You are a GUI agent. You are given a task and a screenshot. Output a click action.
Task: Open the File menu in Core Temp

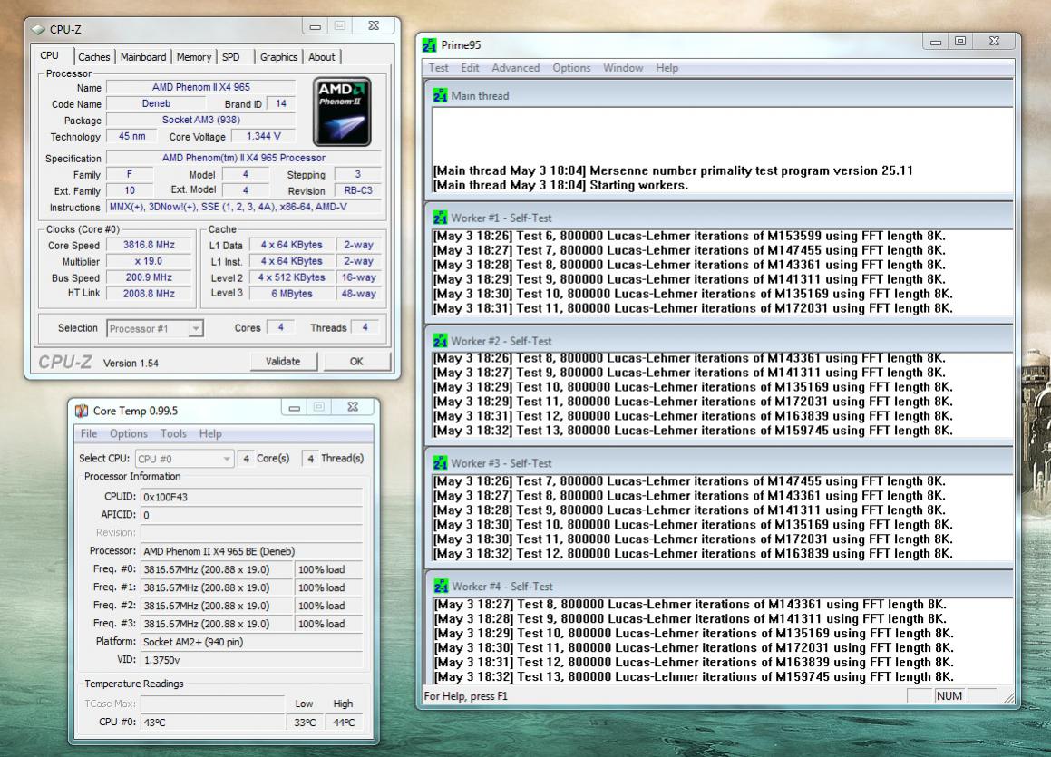coord(89,433)
